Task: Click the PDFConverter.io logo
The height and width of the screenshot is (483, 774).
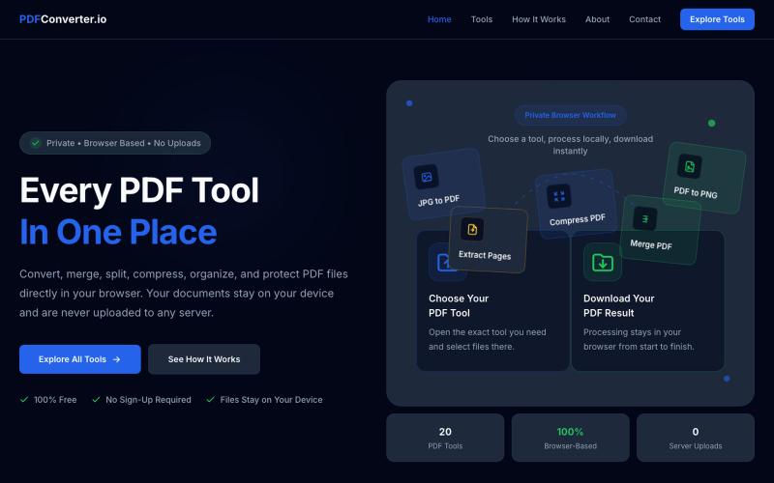Action: coord(63,19)
